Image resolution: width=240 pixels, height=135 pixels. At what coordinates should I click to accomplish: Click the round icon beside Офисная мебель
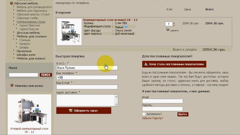click(11, 3)
